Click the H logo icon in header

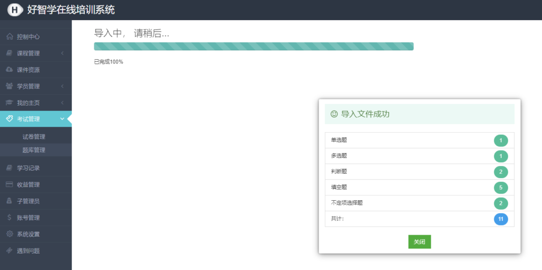click(15, 10)
